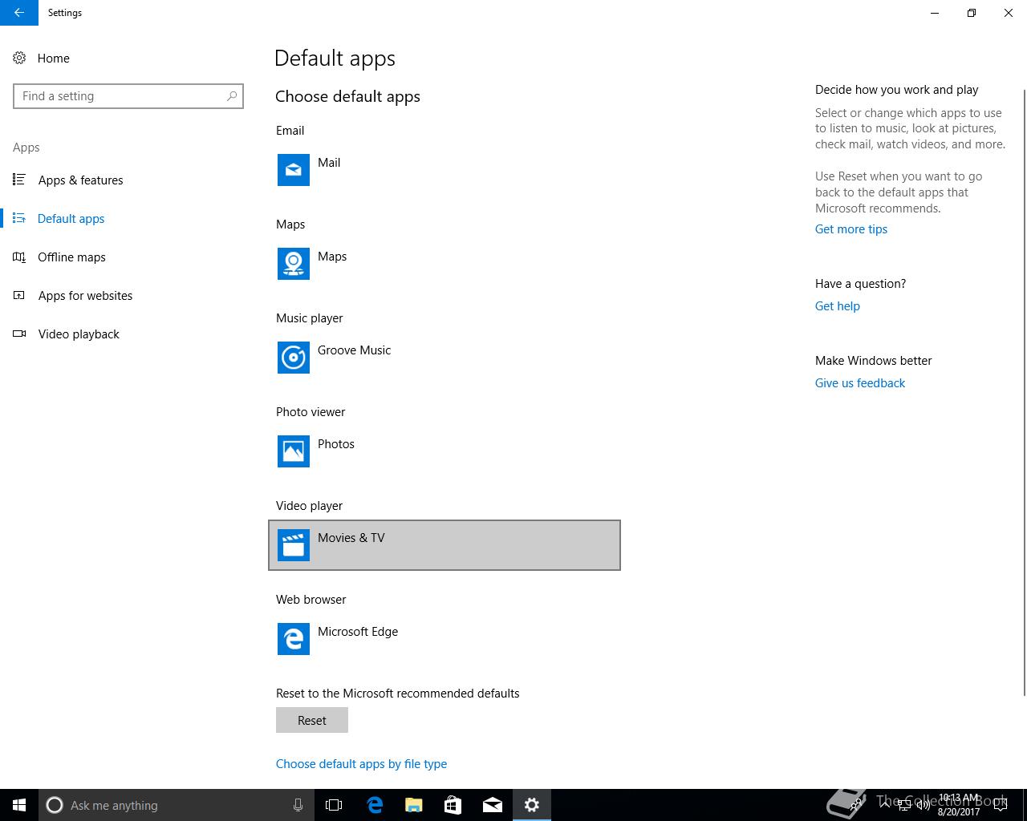The height and width of the screenshot is (821, 1027).
Task: Change the default email app Mail
Action: click(444, 170)
